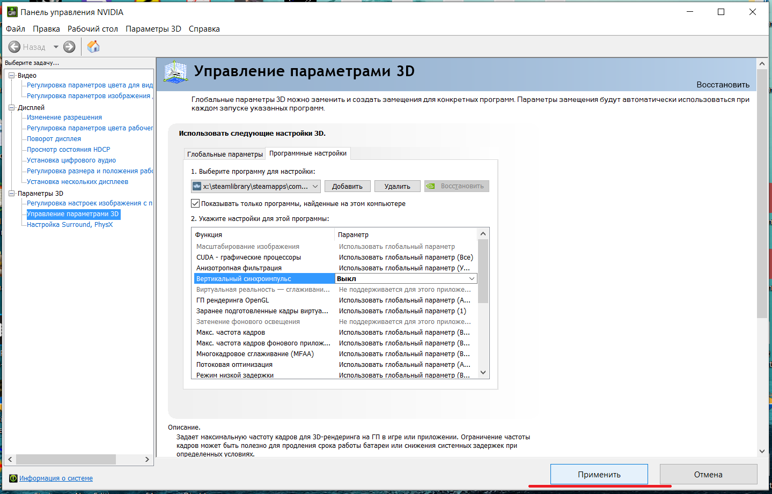Click the NVIDIA Control Panel title bar icon
Image resolution: width=772 pixels, height=494 pixels.
click(x=12, y=12)
